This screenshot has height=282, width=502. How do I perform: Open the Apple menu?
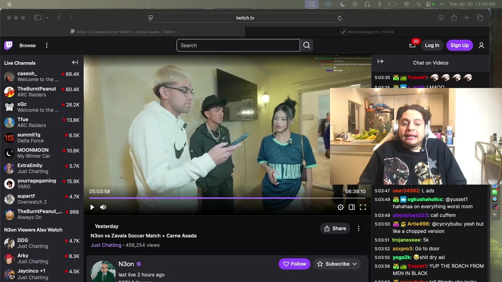click(9, 4)
